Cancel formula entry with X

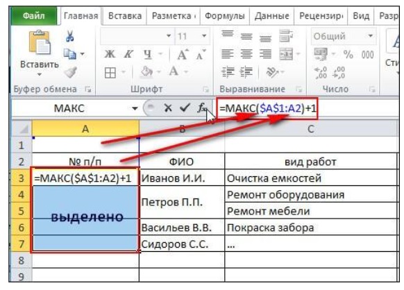(168, 108)
